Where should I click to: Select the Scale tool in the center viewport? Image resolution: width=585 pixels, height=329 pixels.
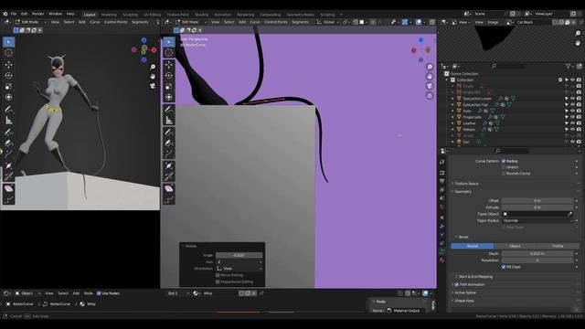tap(168, 87)
